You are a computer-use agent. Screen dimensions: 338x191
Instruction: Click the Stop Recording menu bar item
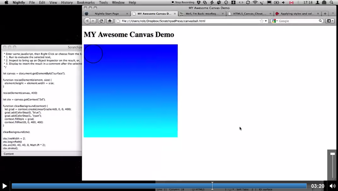tap(183, 3)
